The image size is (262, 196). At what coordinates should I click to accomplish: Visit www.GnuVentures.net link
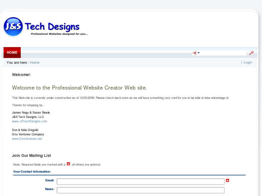pos(27,138)
